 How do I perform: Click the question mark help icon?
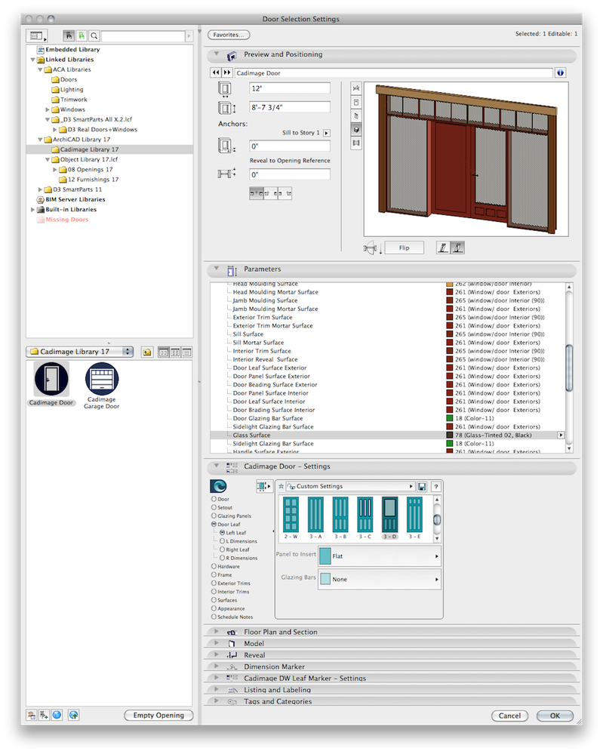point(436,487)
